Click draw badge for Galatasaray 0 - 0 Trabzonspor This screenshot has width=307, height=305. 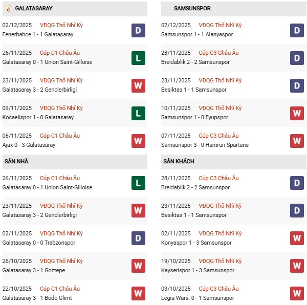click(x=138, y=238)
